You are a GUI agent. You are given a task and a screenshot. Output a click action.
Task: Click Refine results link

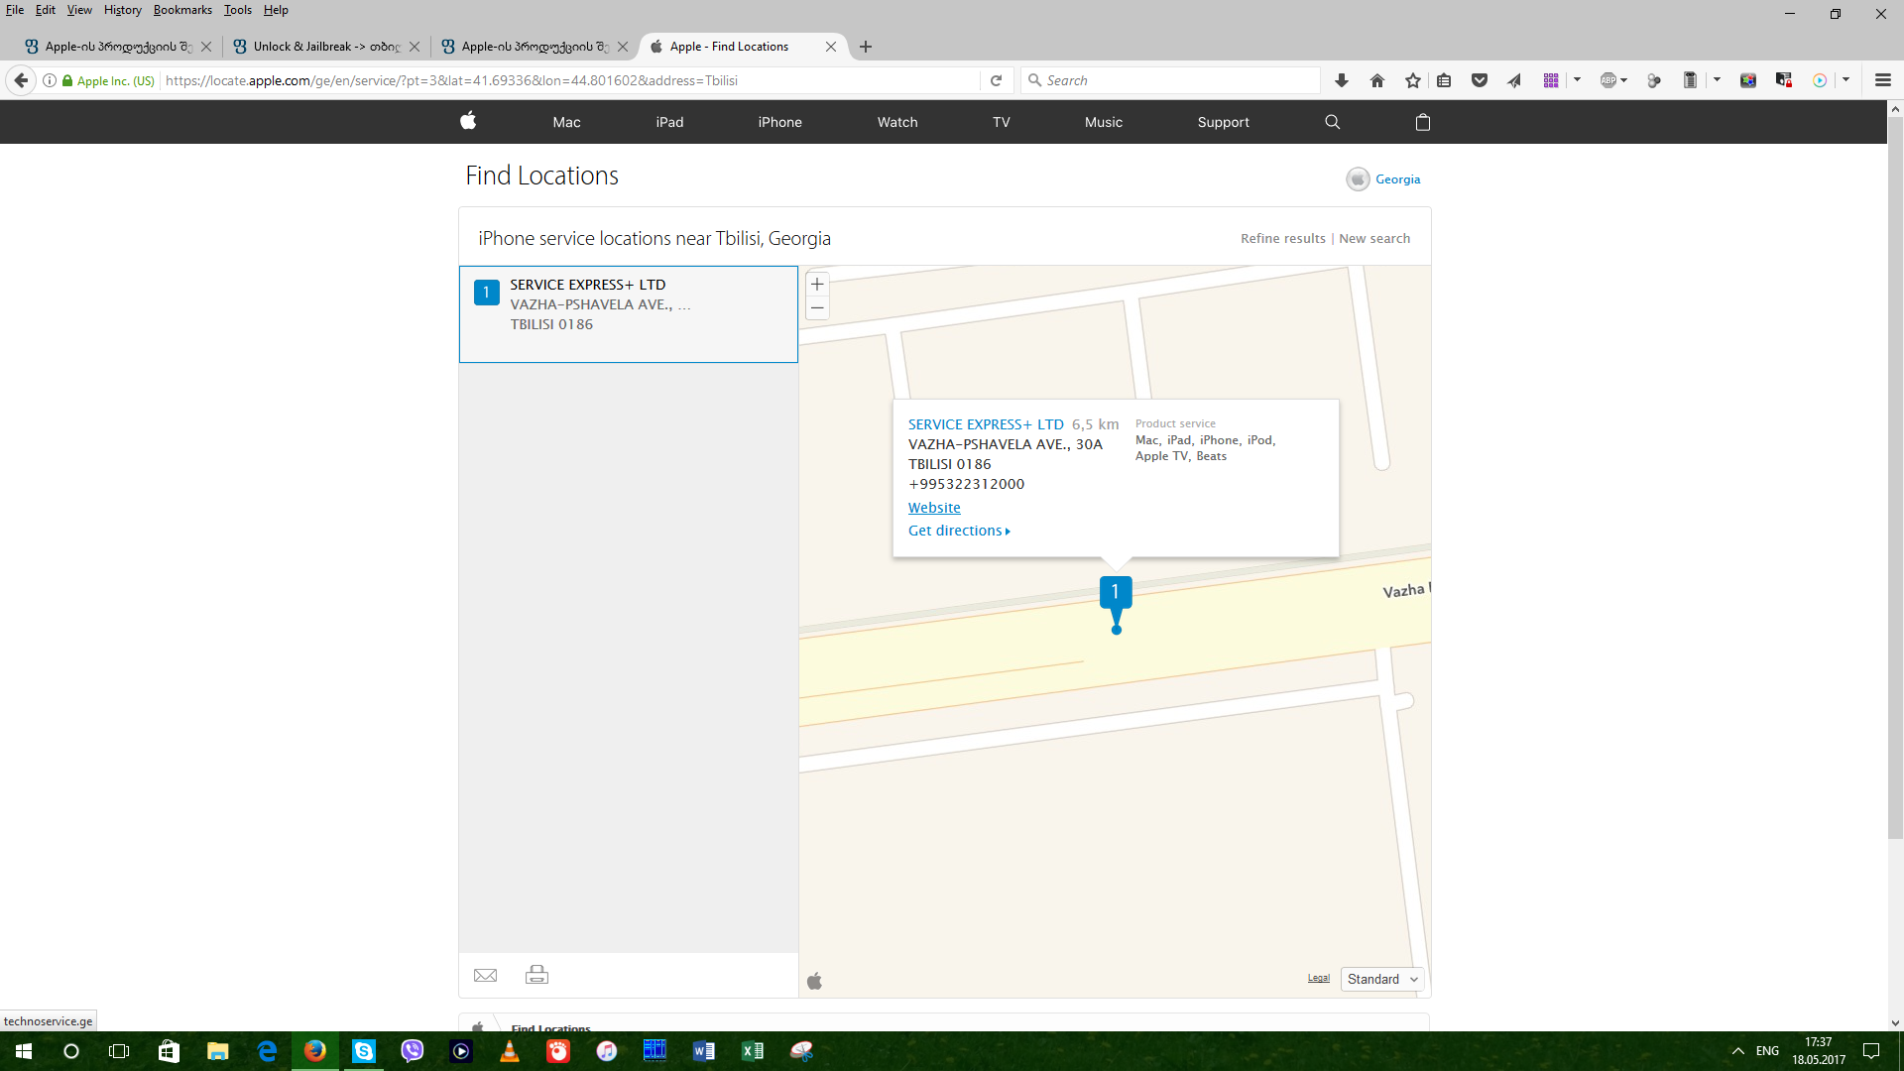click(1282, 239)
